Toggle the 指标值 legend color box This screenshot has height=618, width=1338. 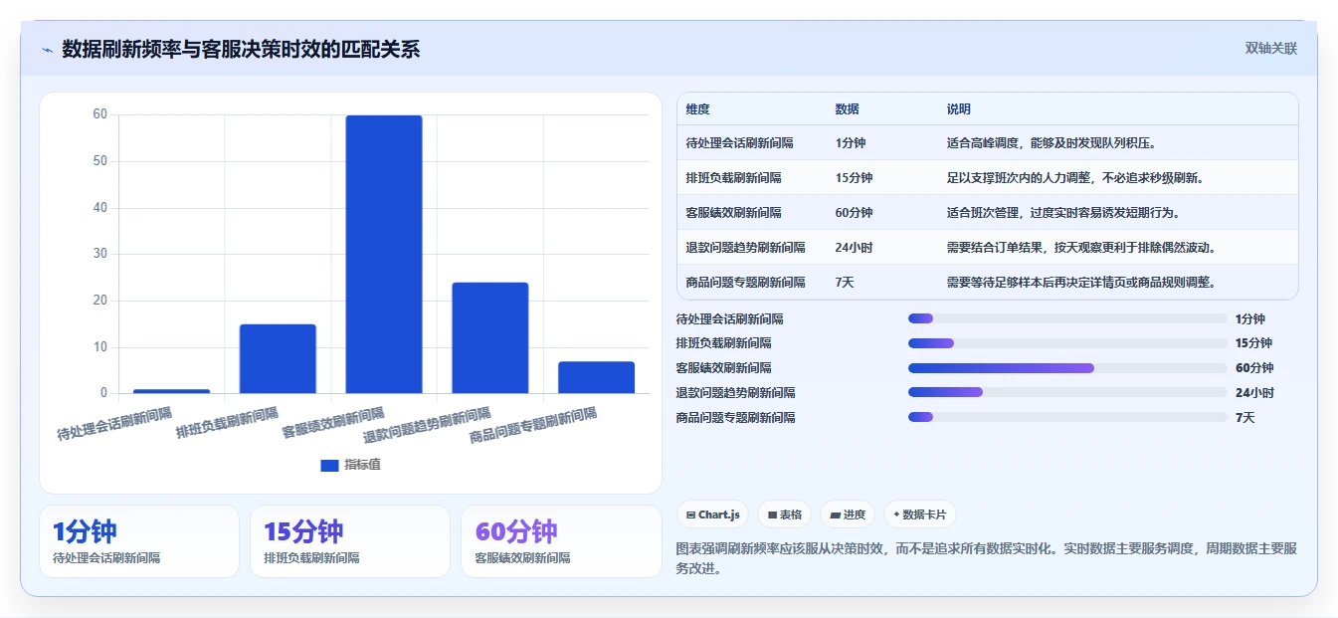[x=329, y=465]
